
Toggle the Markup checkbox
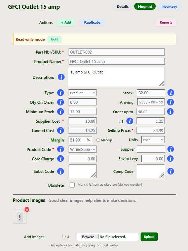pos(98,140)
